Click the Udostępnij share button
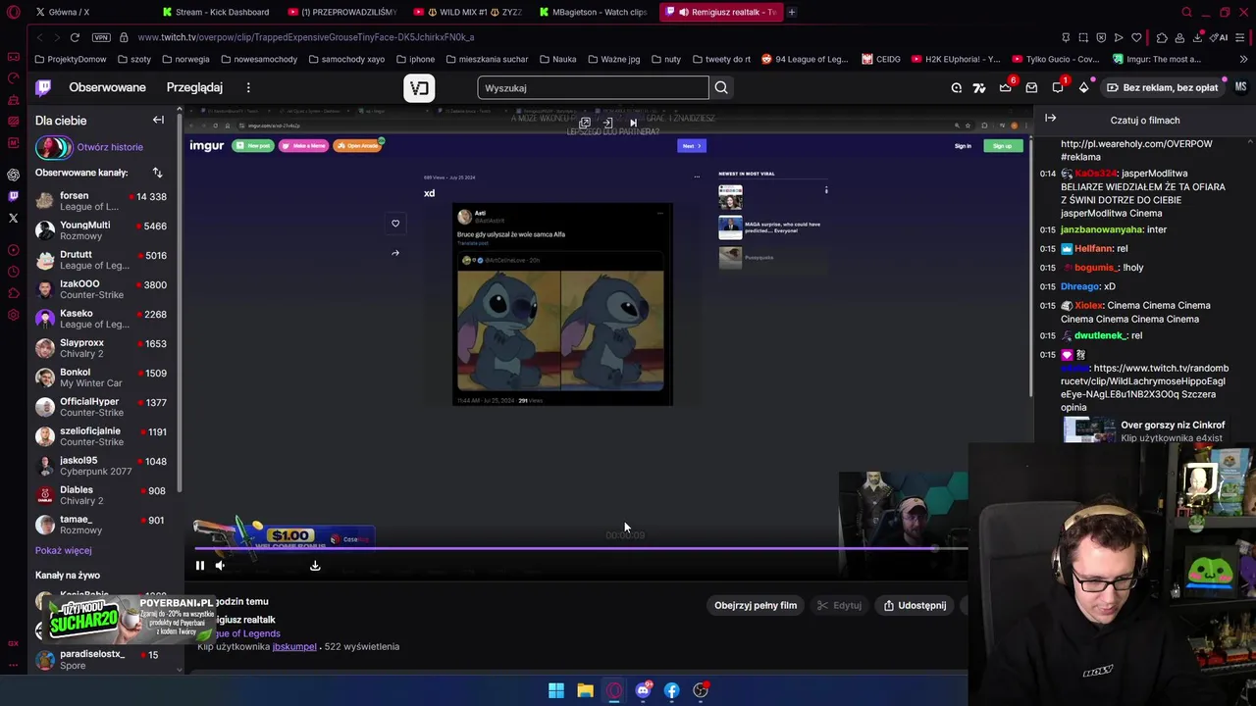The height and width of the screenshot is (706, 1256). click(915, 605)
